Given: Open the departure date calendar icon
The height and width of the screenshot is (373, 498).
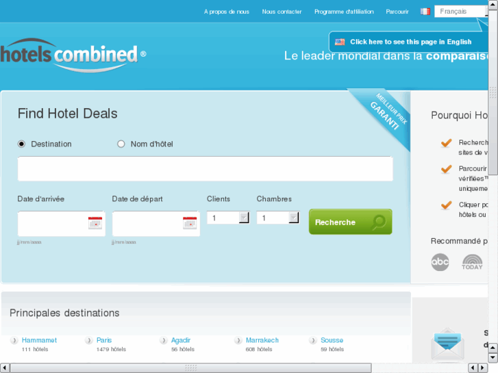Looking at the screenshot, I should [190, 223].
